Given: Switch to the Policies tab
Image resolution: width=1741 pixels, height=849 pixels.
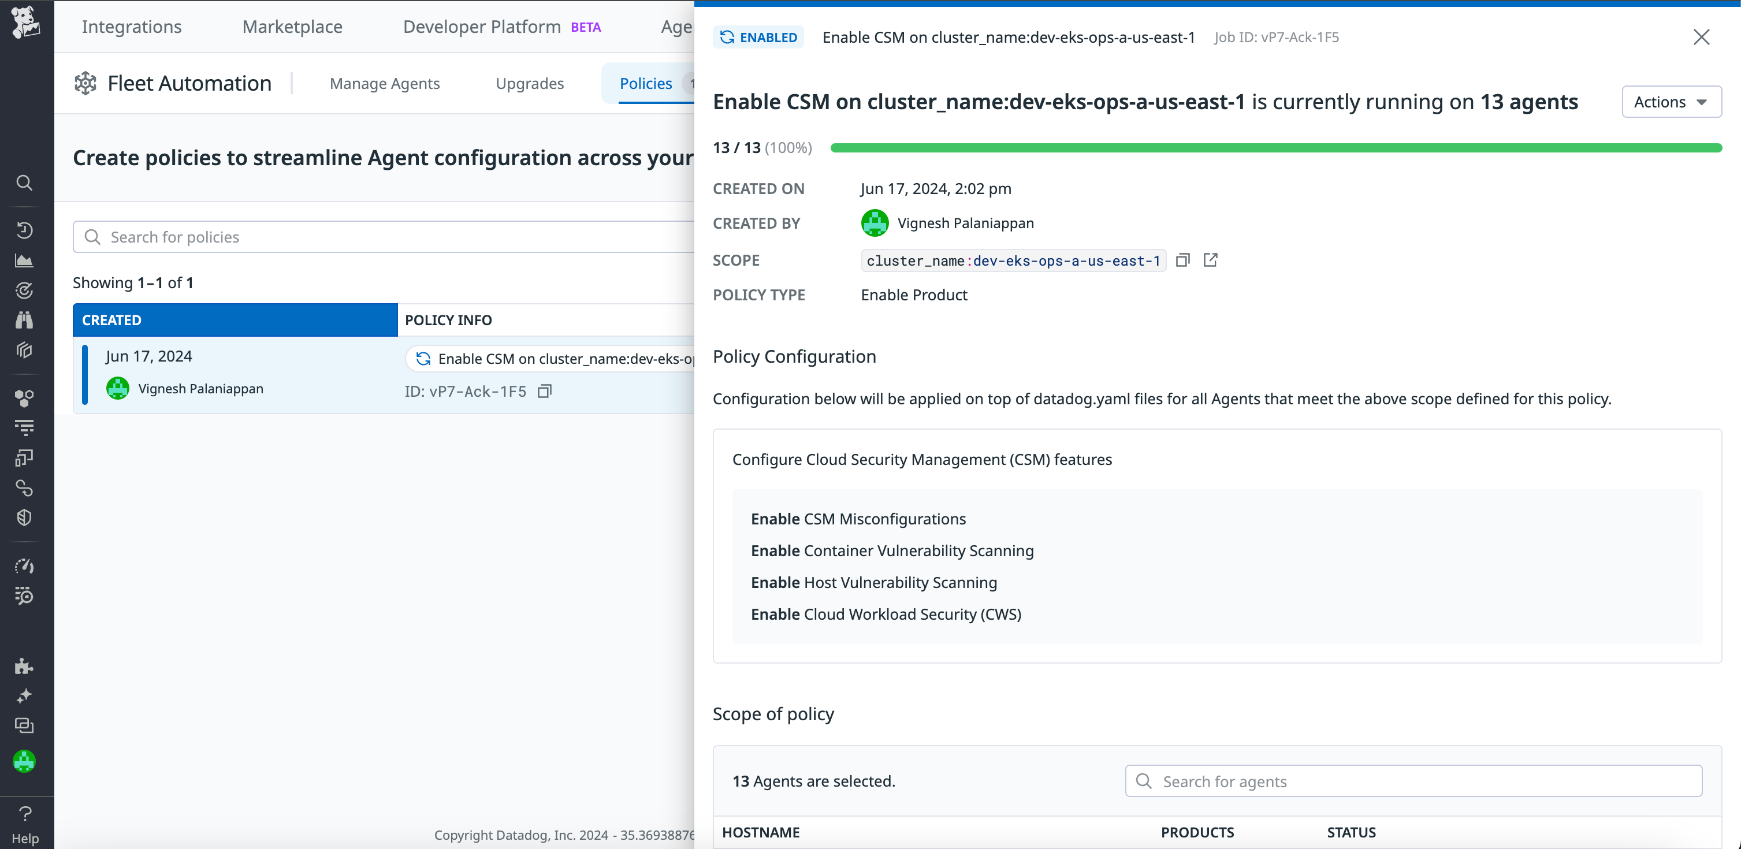Looking at the screenshot, I should 646,83.
